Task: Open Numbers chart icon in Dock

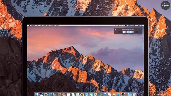Action: (100, 94)
